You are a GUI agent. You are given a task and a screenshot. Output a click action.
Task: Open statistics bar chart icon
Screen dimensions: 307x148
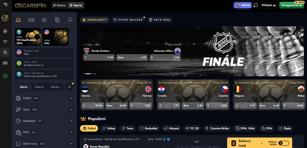click(x=69, y=87)
